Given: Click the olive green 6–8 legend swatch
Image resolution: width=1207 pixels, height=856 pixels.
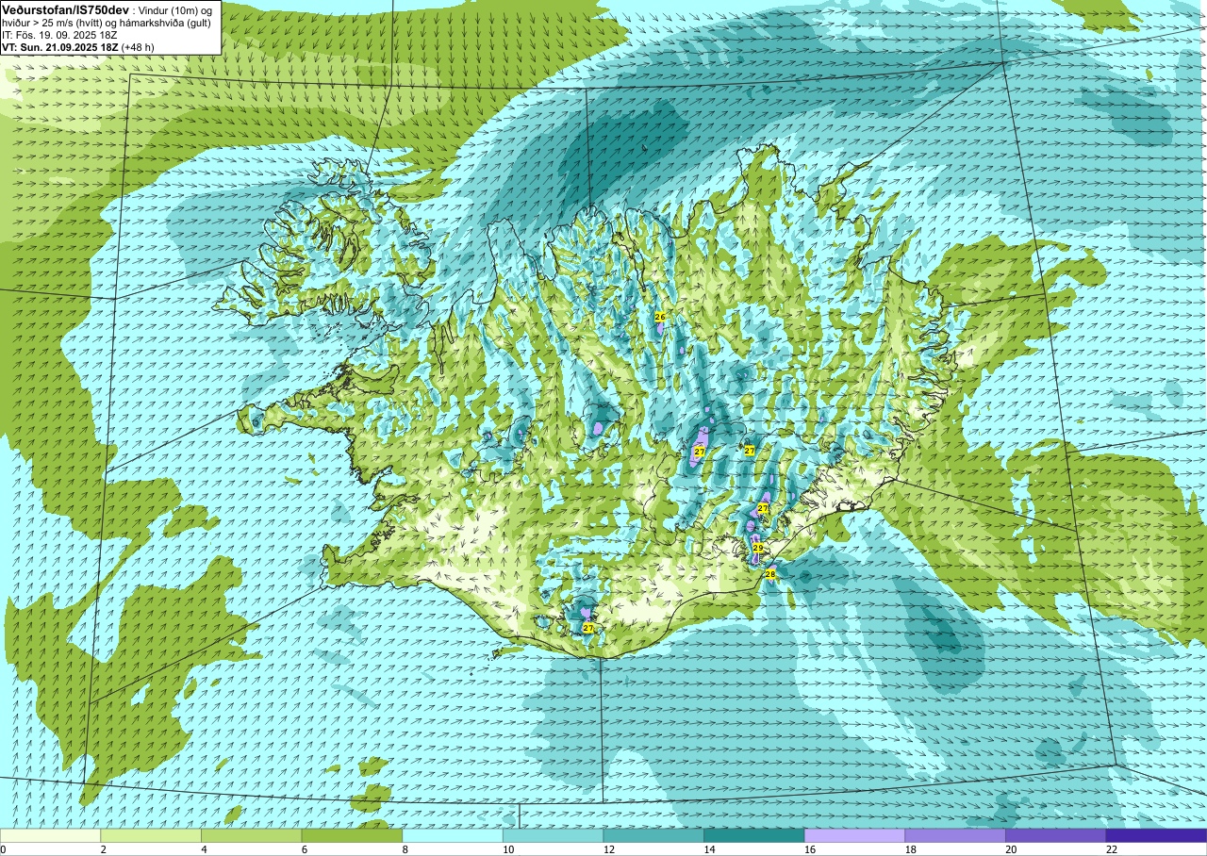Looking at the screenshot, I should click(352, 835).
